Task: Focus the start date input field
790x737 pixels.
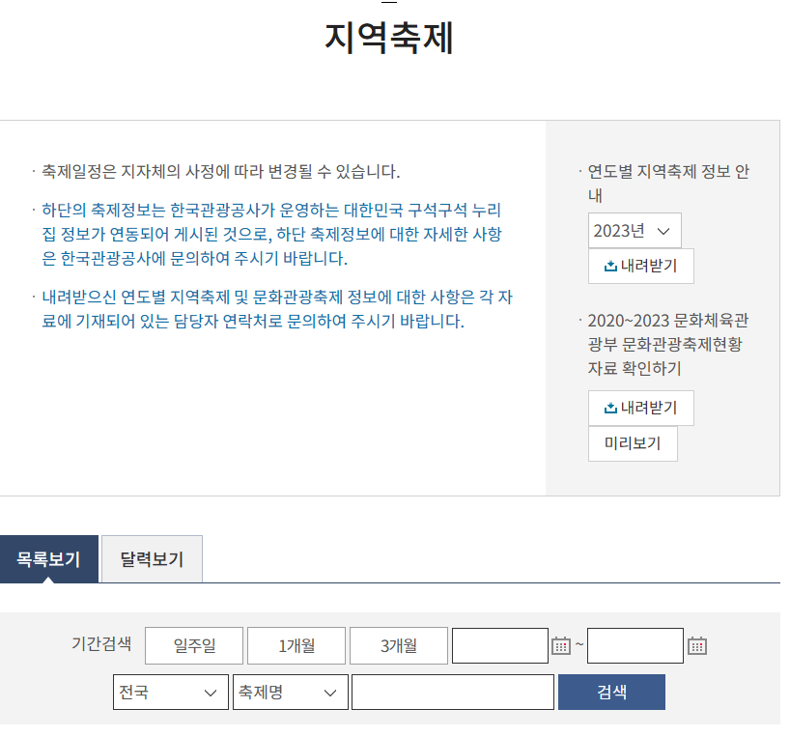Action: [x=500, y=646]
